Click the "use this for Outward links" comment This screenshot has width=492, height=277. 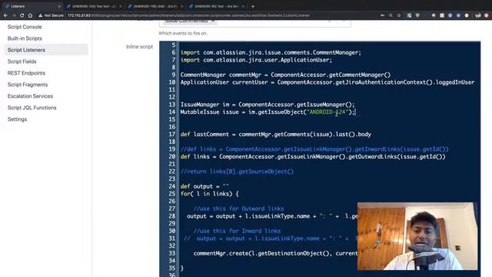click(238, 209)
